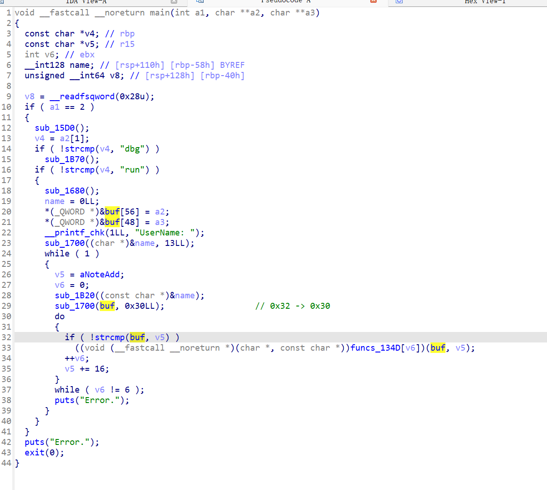Select name in assignment name = 0LL
Viewport: 547px width, 490px height.
click(55, 201)
